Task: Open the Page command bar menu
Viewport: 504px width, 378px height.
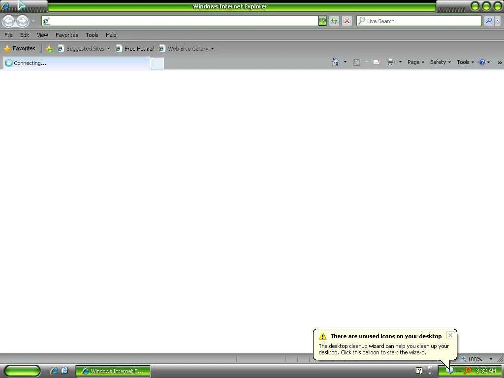Action: pos(415,62)
